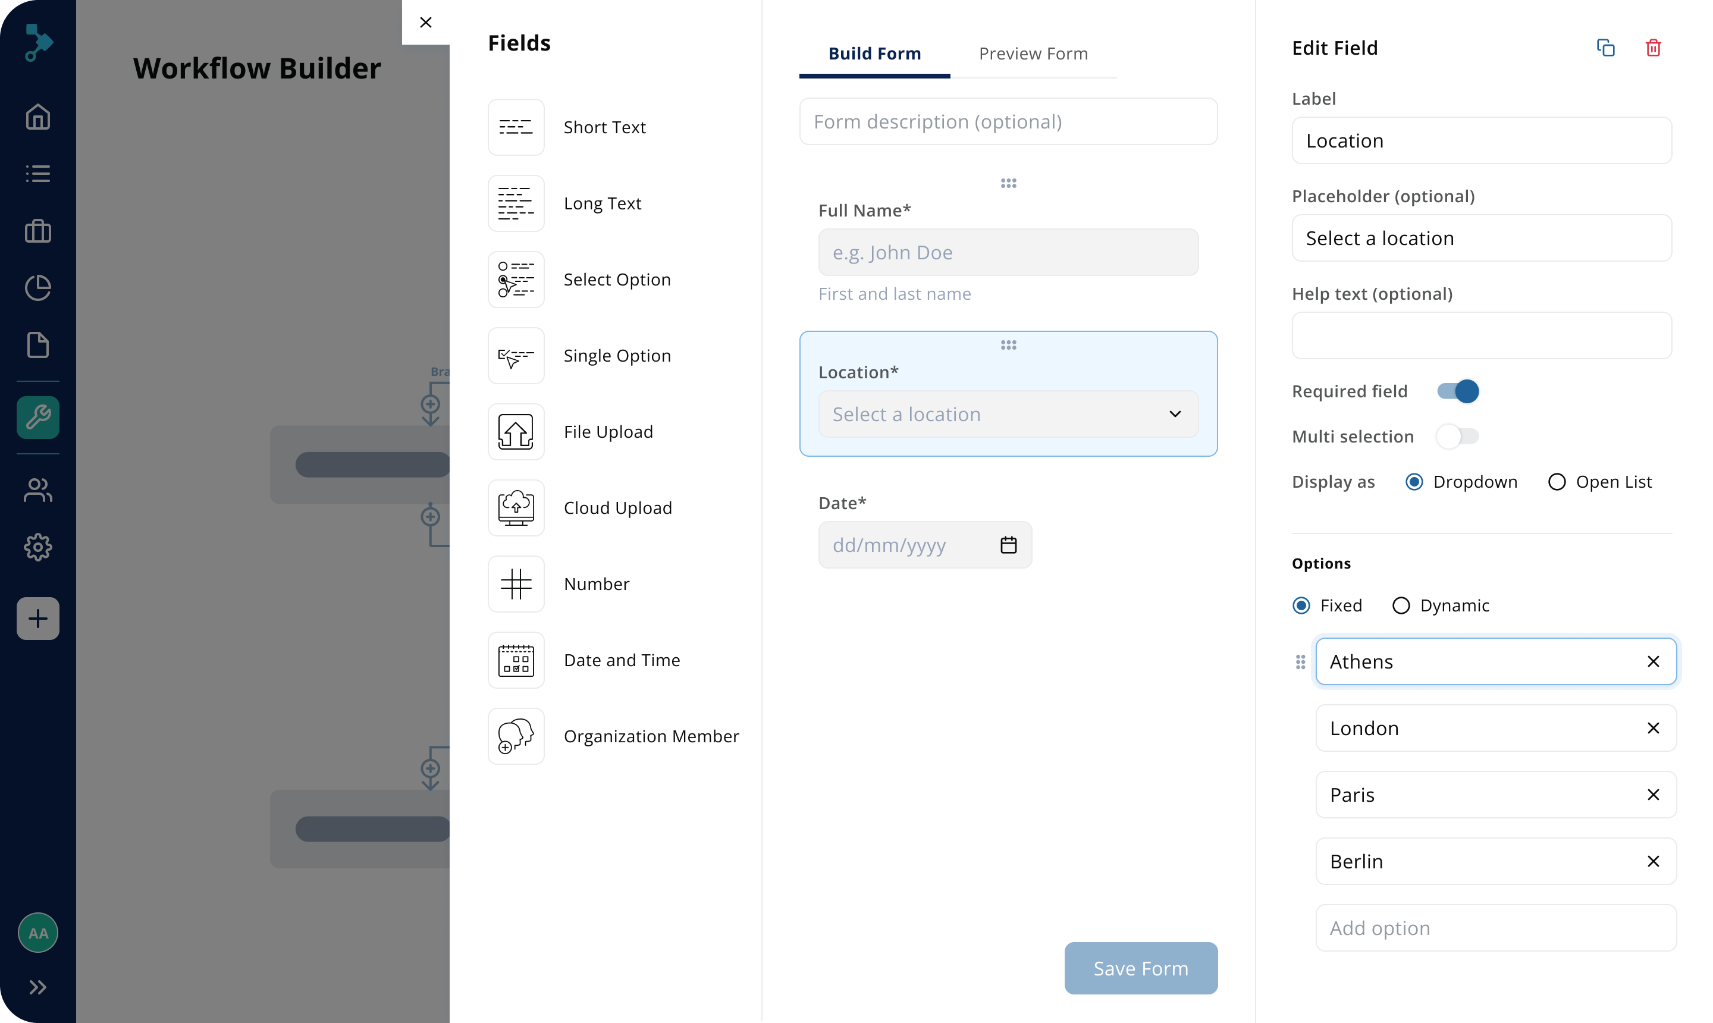Open the home icon in sidebar
Viewport: 1713px width, 1023px height.
38,117
